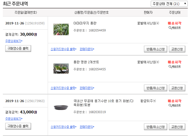Click 구매영수증 출력 for the 30,000원 order

point(18,48)
